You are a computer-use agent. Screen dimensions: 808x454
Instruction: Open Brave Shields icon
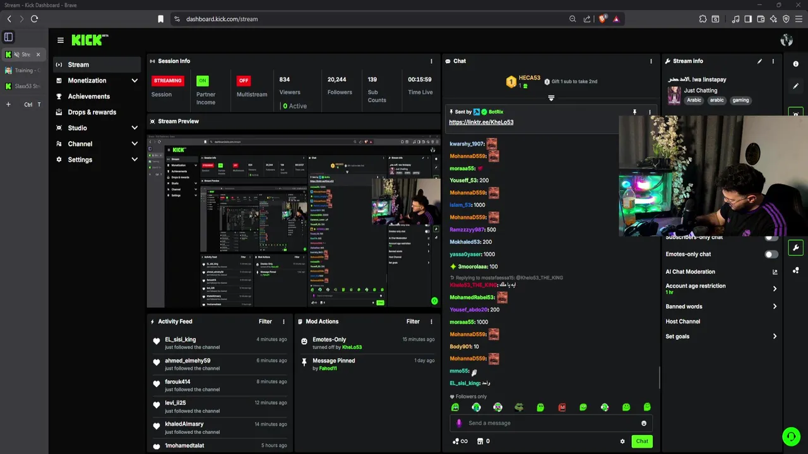click(602, 19)
